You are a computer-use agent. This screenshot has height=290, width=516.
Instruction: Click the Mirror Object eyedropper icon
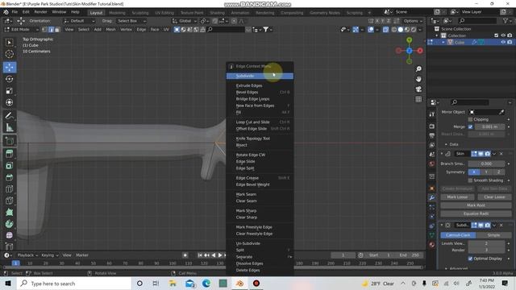(x=501, y=112)
